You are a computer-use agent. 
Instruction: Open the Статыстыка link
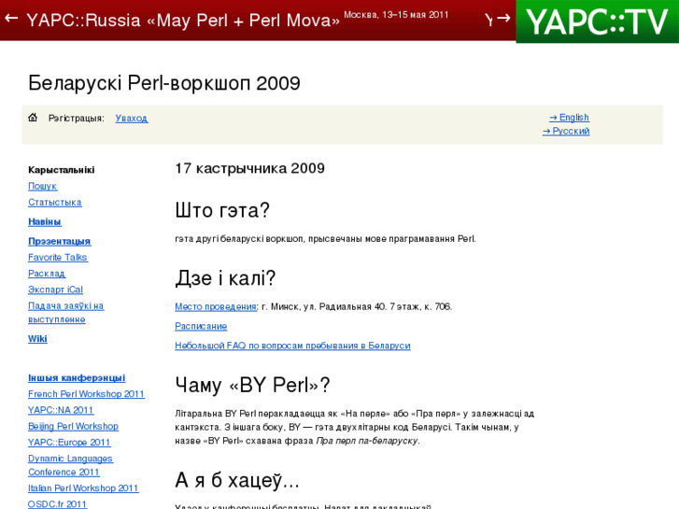tap(55, 203)
